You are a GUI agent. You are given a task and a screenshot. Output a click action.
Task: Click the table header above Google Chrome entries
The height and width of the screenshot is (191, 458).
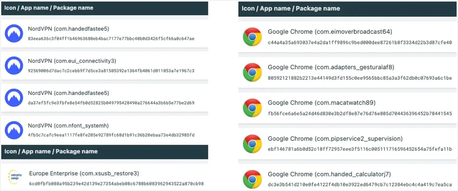point(291,9)
